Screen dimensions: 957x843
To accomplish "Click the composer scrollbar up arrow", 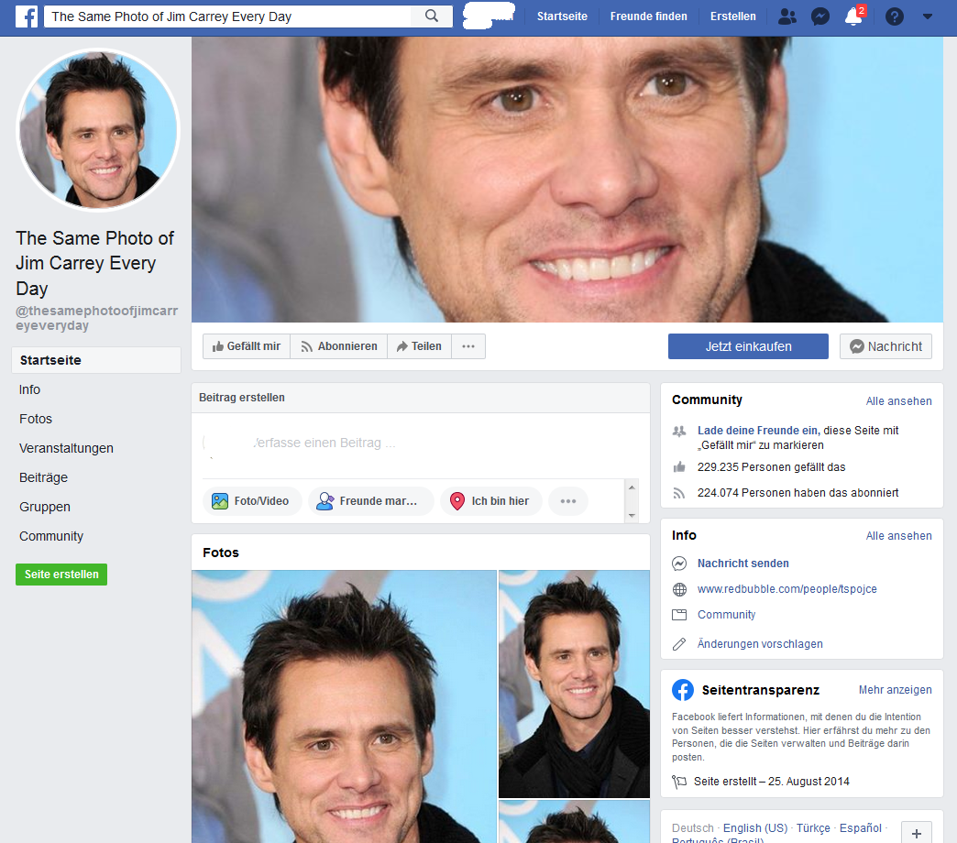I will [632, 487].
